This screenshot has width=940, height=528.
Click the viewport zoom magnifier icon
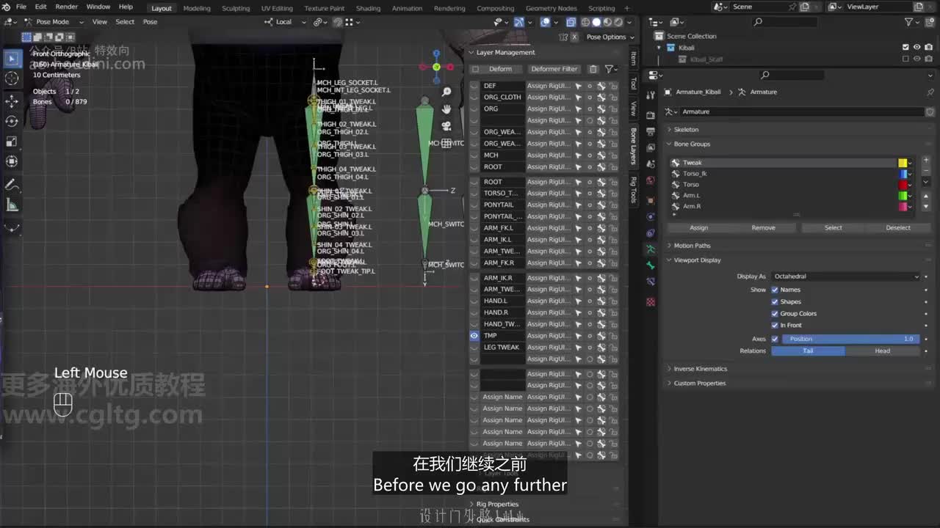446,92
